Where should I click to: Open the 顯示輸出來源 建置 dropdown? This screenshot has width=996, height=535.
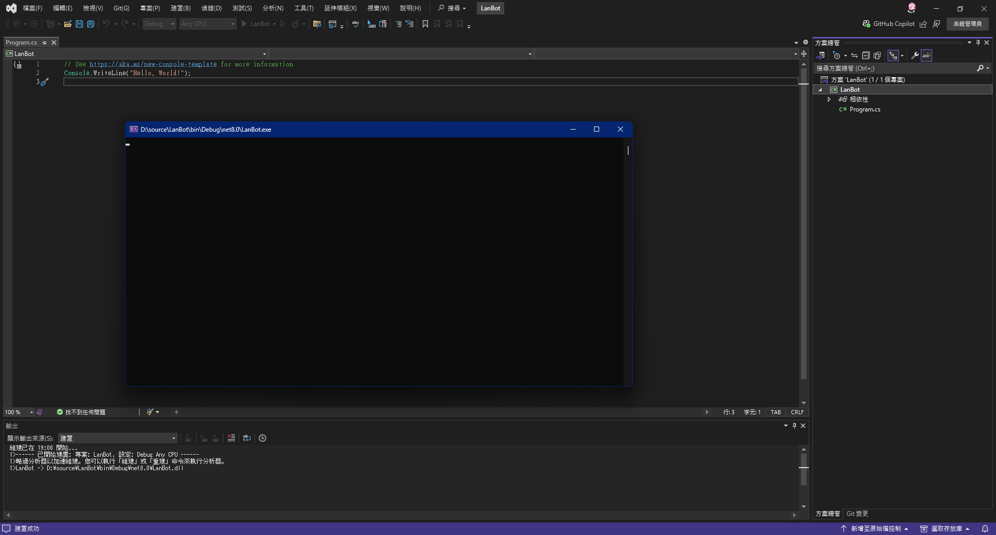coord(118,439)
